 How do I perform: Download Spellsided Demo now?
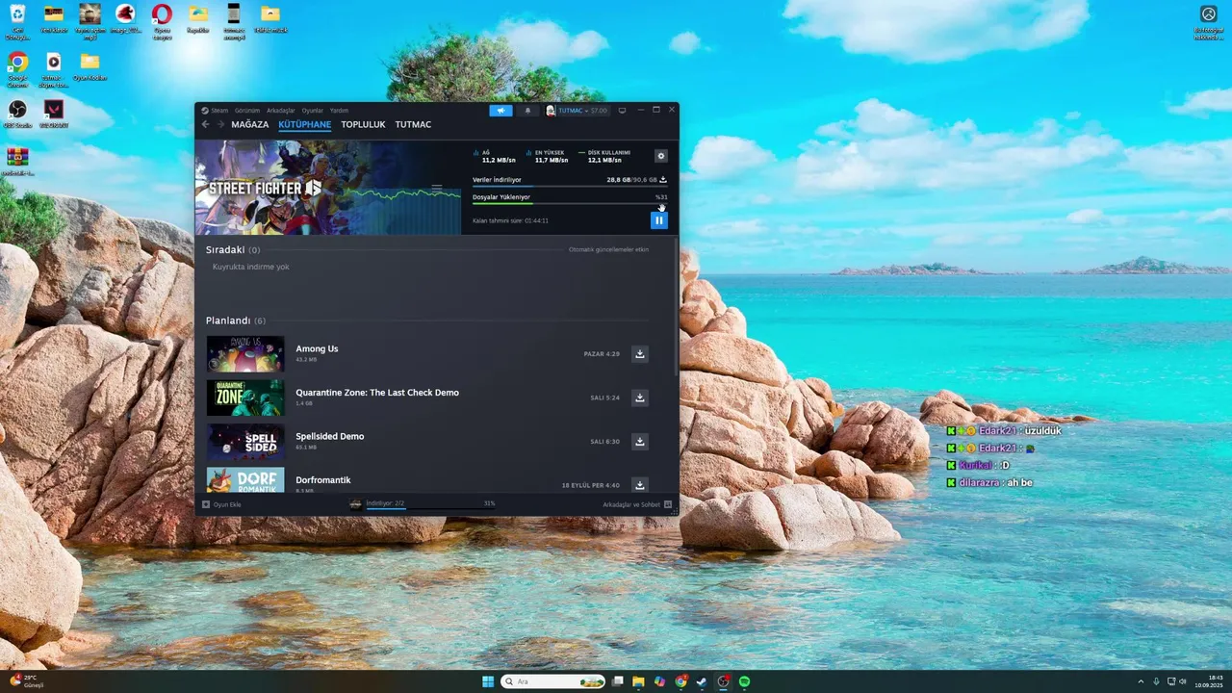coord(639,442)
